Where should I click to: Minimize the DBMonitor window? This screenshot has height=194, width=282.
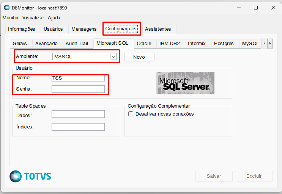239,8
